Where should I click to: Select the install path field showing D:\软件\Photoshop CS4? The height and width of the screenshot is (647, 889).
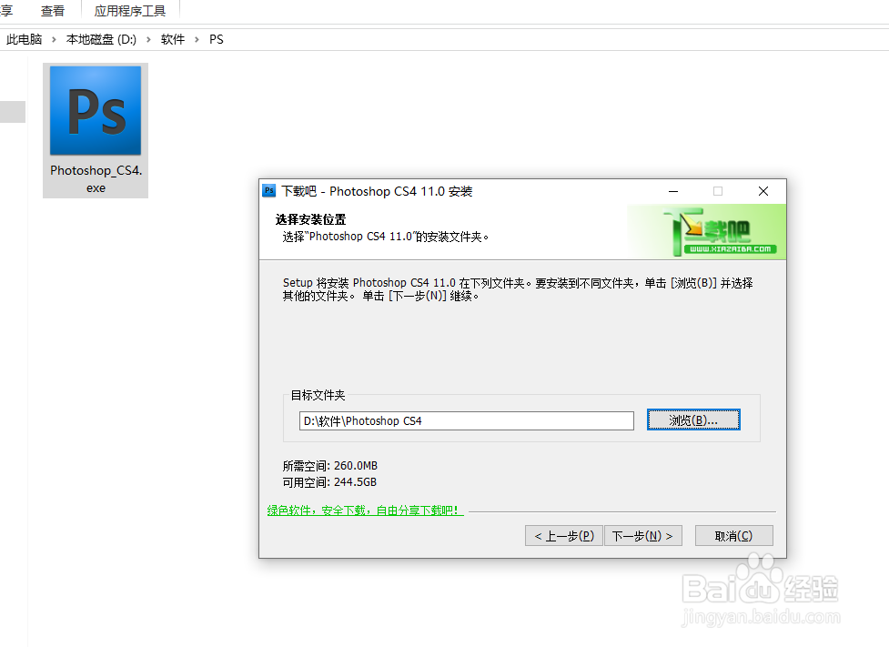[x=466, y=420]
